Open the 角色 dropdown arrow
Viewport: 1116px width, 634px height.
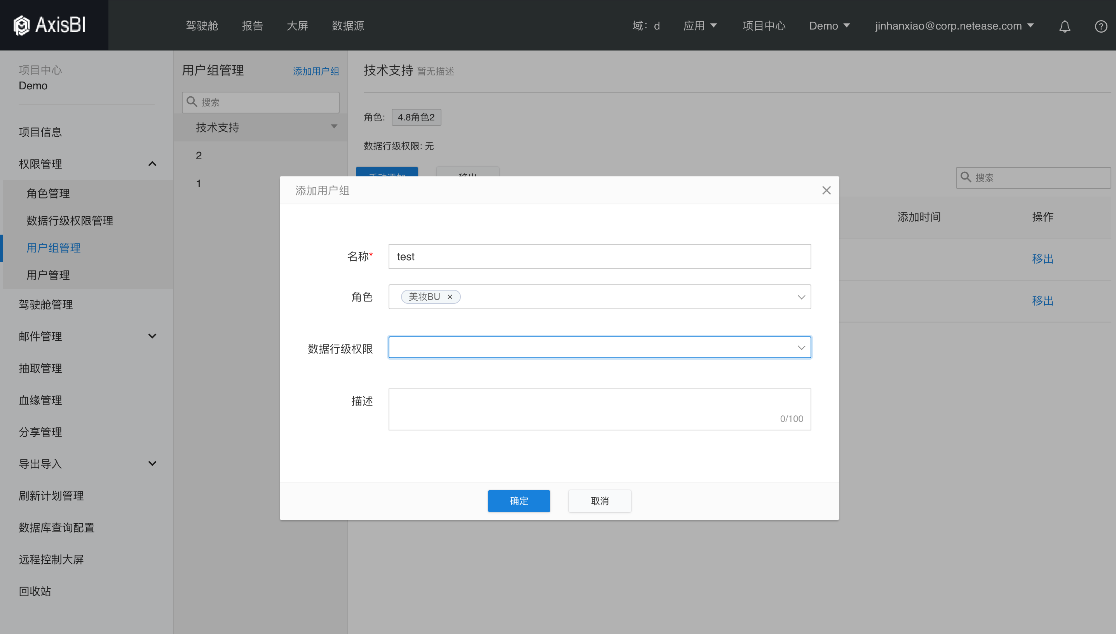coord(801,297)
